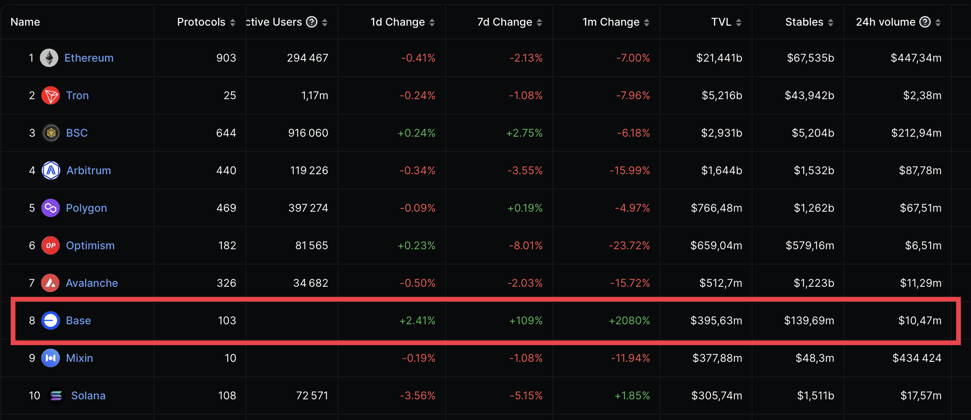Click the Base chain logo icon
Image resolution: width=971 pixels, height=420 pixels.
51,320
